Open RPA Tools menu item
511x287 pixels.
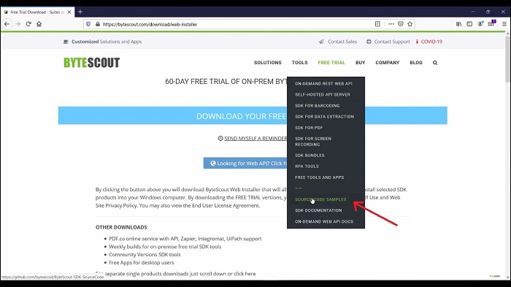[x=307, y=167]
